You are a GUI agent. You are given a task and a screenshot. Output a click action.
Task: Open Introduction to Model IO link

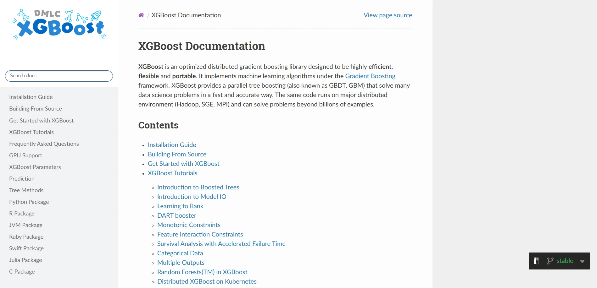[192, 197]
